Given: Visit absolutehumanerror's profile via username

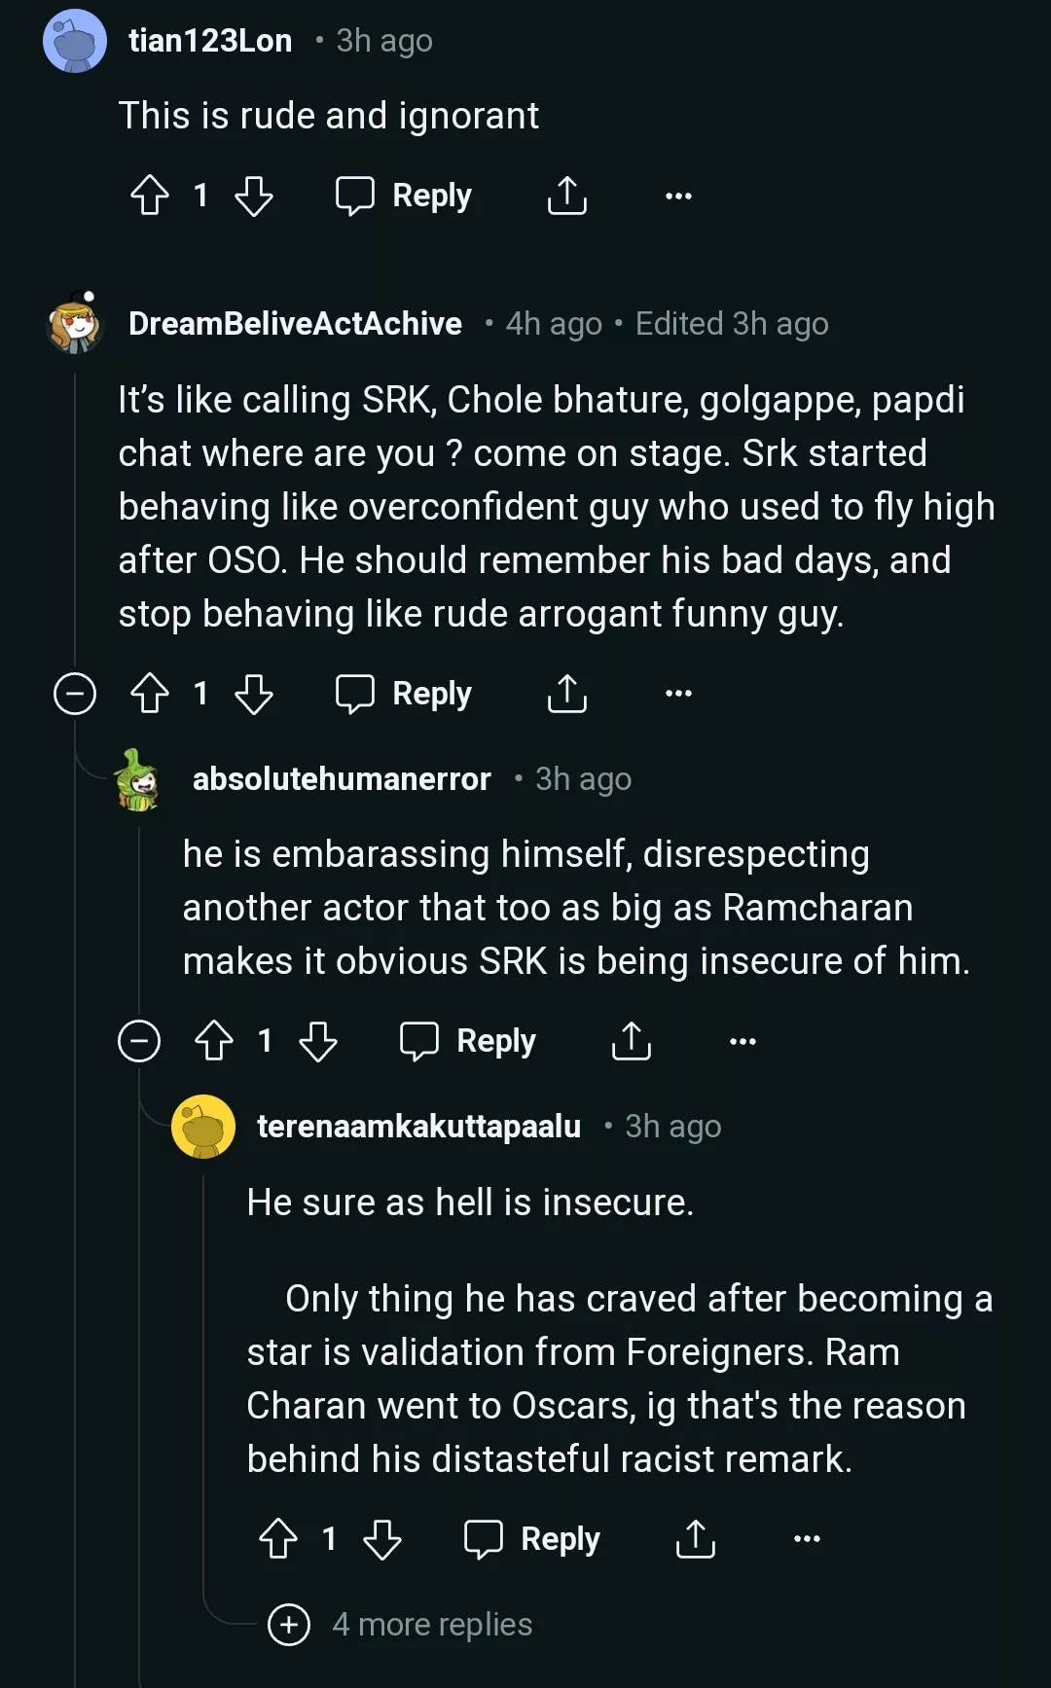Looking at the screenshot, I should point(342,779).
